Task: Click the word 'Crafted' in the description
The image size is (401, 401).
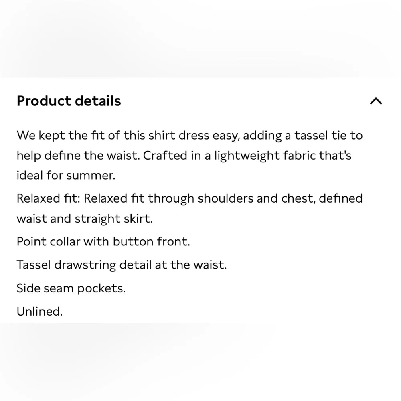Action: 165,155
